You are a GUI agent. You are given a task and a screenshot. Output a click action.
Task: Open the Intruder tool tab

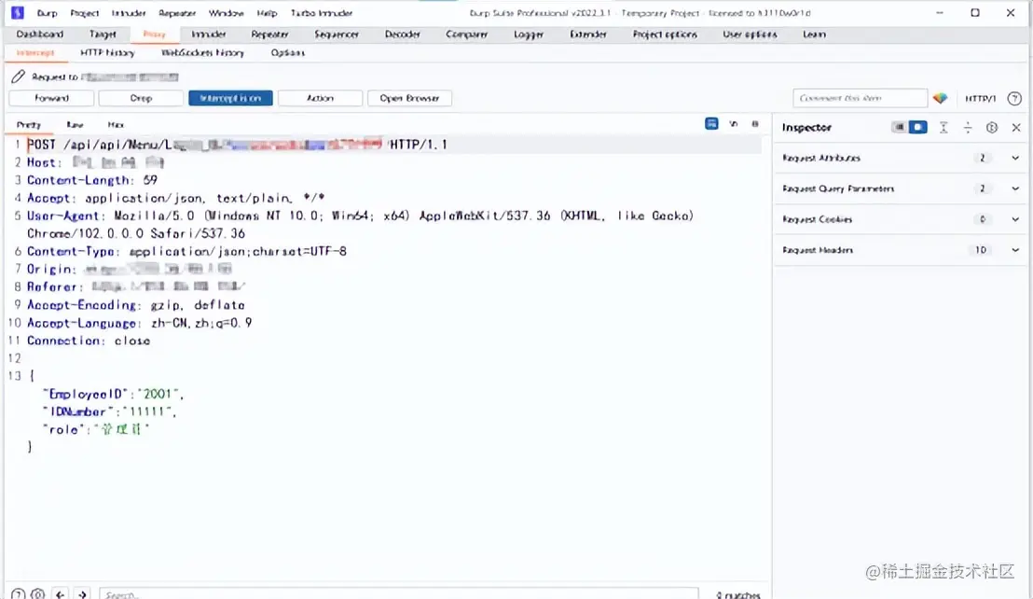[x=208, y=35]
